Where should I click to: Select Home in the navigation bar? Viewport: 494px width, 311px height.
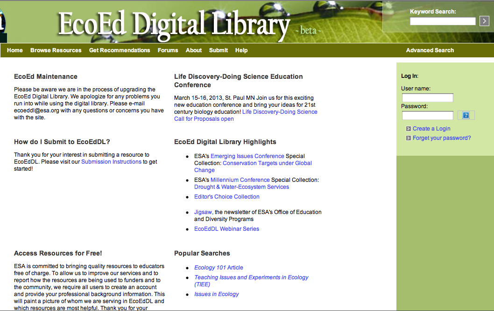point(15,50)
